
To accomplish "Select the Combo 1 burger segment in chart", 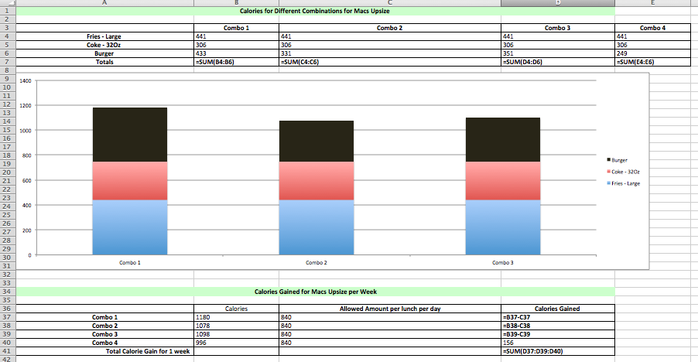I will click(130, 135).
